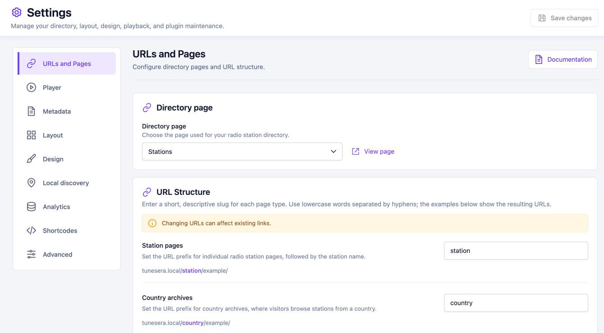This screenshot has width=604, height=333.
Task: Select the Design paintbrush icon
Action: click(x=31, y=159)
